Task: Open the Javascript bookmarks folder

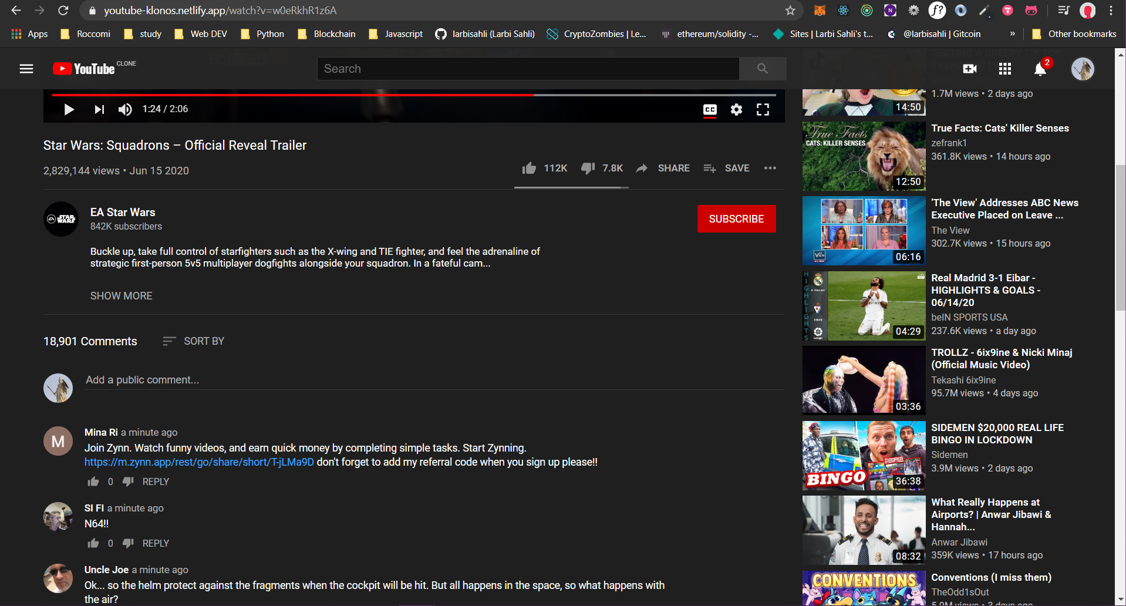Action: 396,34
